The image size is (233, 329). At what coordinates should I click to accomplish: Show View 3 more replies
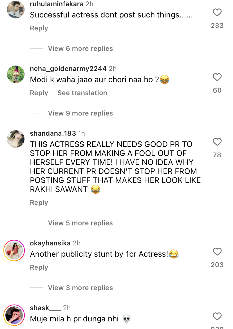click(80, 288)
